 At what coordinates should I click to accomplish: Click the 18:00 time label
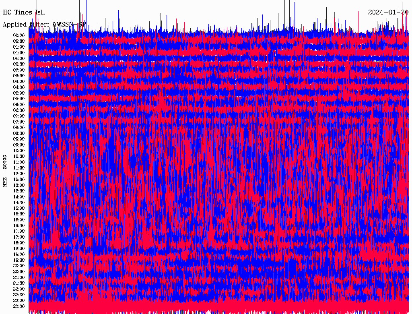pyautogui.click(x=19, y=243)
